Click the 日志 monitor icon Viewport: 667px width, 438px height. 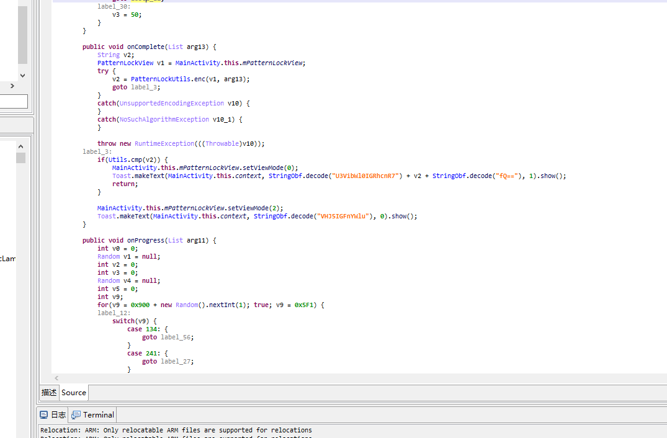(x=43, y=414)
